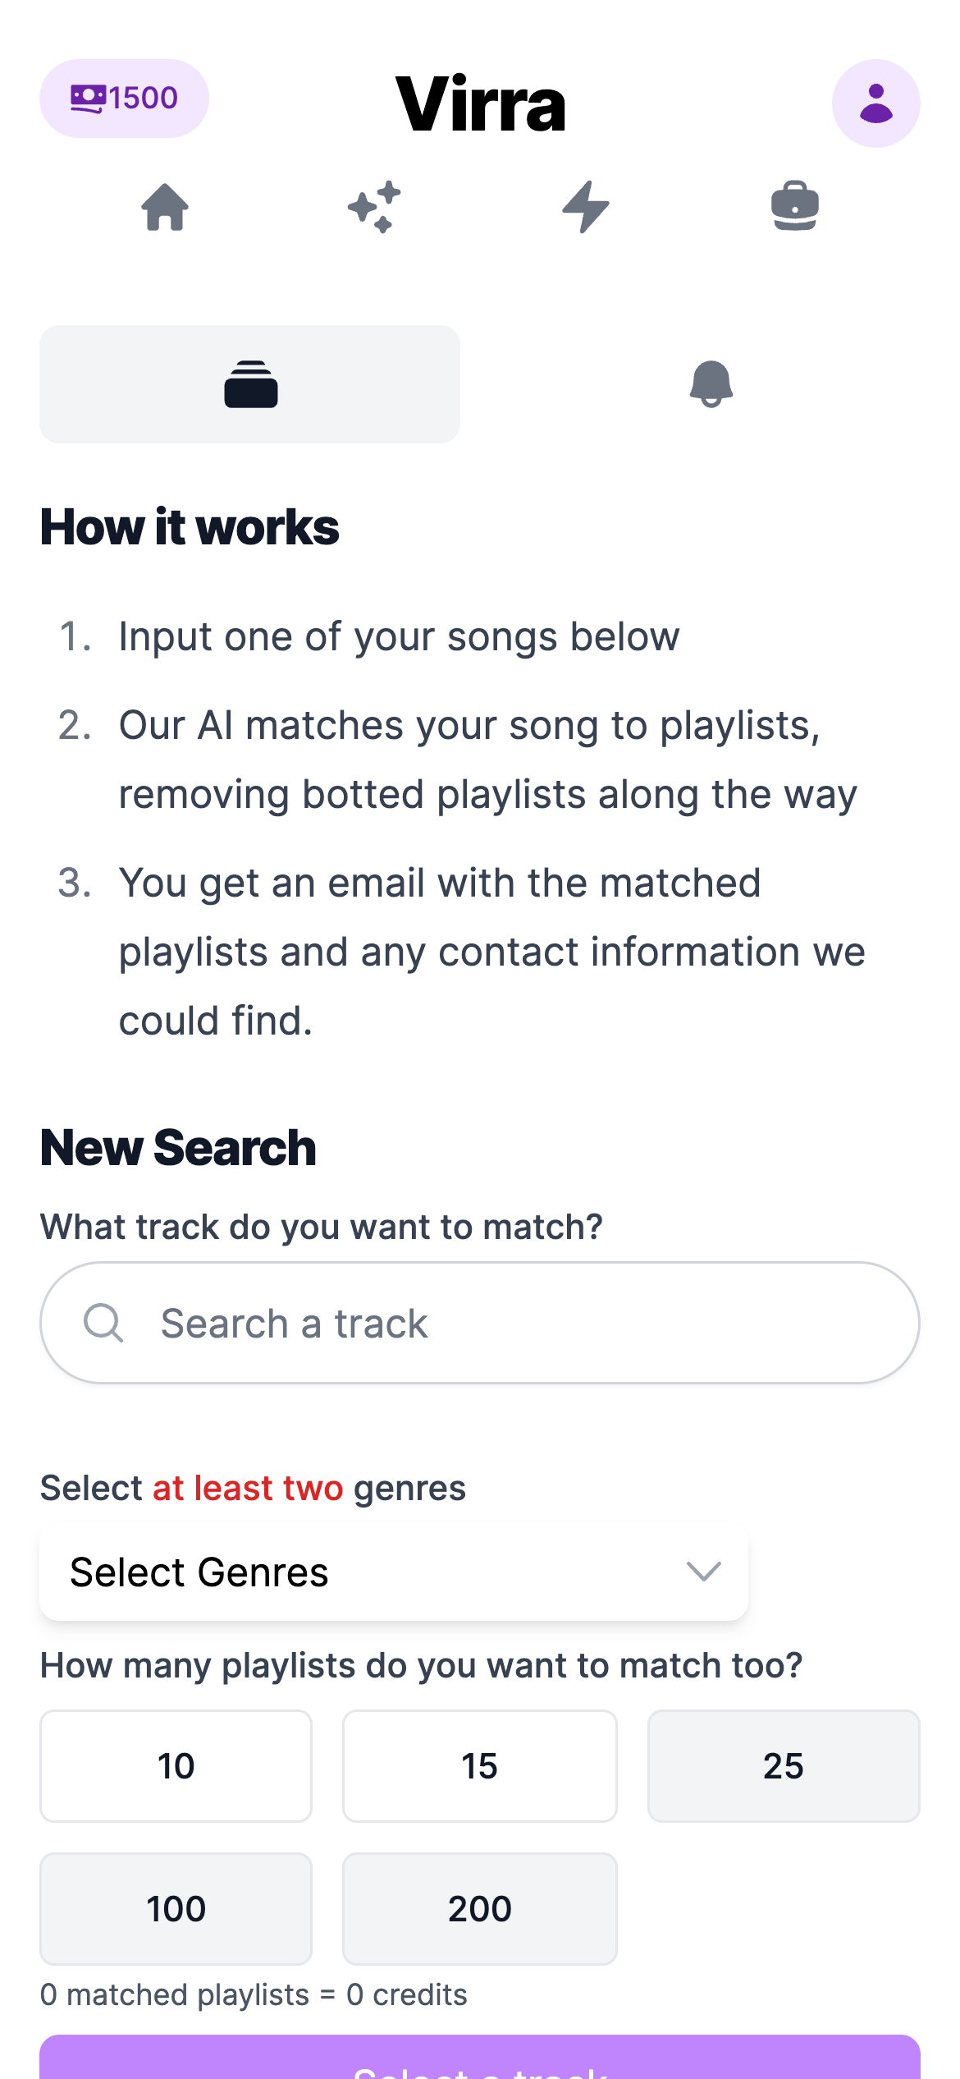This screenshot has height=2079, width=960.
Task: Expand genres using the chevron arrow
Action: 703,1572
